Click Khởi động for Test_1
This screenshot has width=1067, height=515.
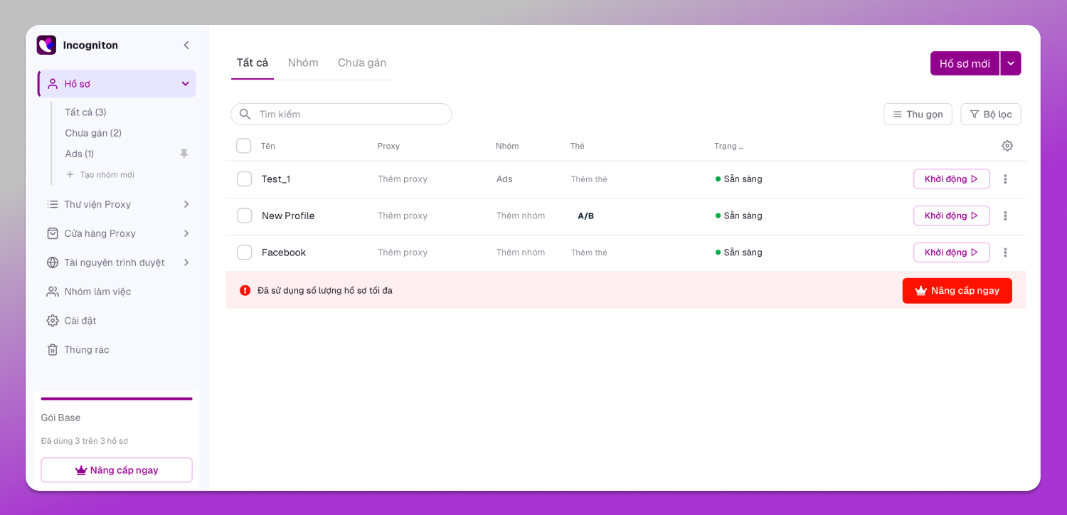[x=952, y=179]
